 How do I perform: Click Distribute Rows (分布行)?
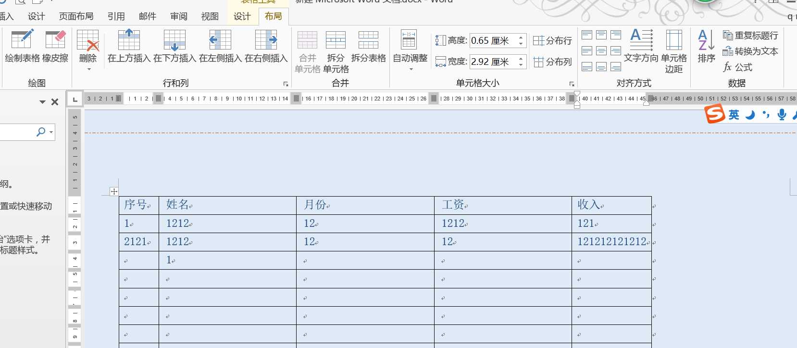[x=553, y=41]
